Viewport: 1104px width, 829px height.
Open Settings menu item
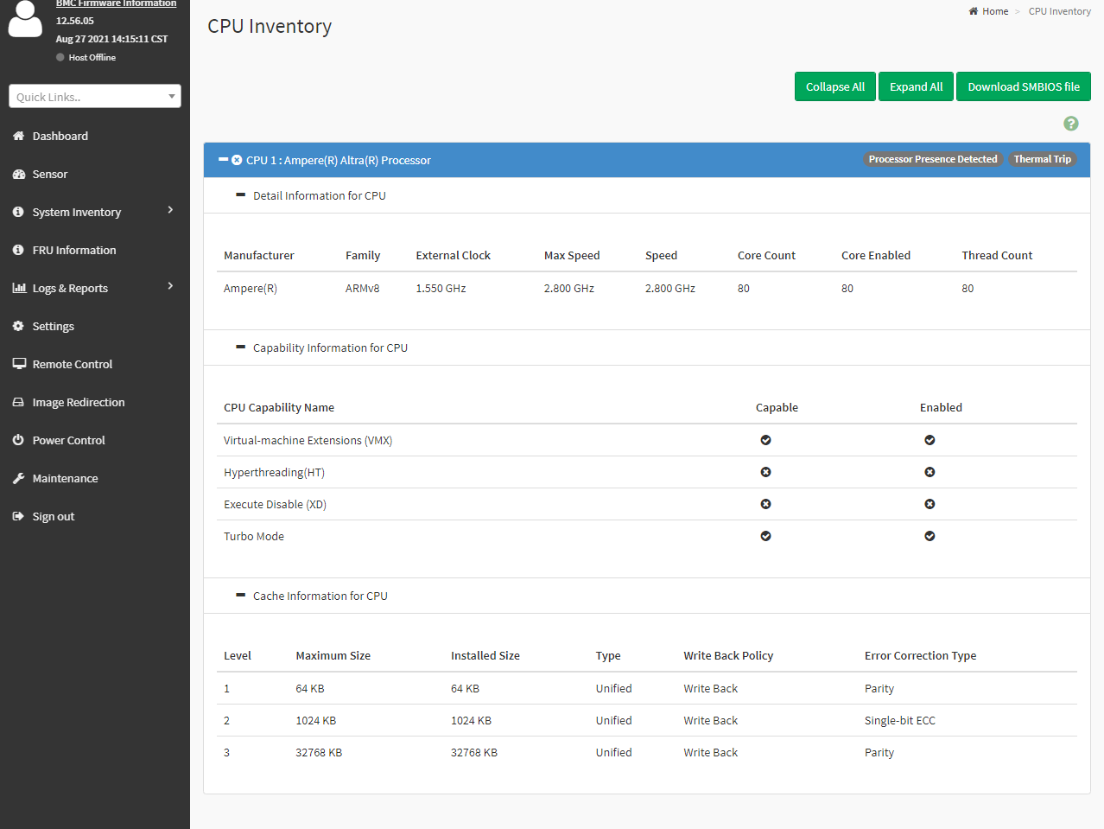coord(95,326)
